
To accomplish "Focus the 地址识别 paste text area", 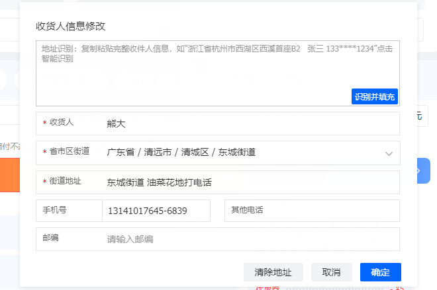I will pyautogui.click(x=218, y=73).
